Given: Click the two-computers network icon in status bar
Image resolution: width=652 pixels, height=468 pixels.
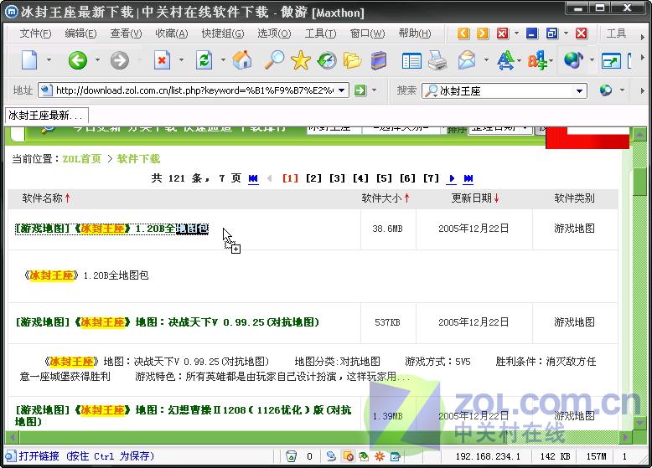Looking at the screenshot, I should [x=331, y=456].
